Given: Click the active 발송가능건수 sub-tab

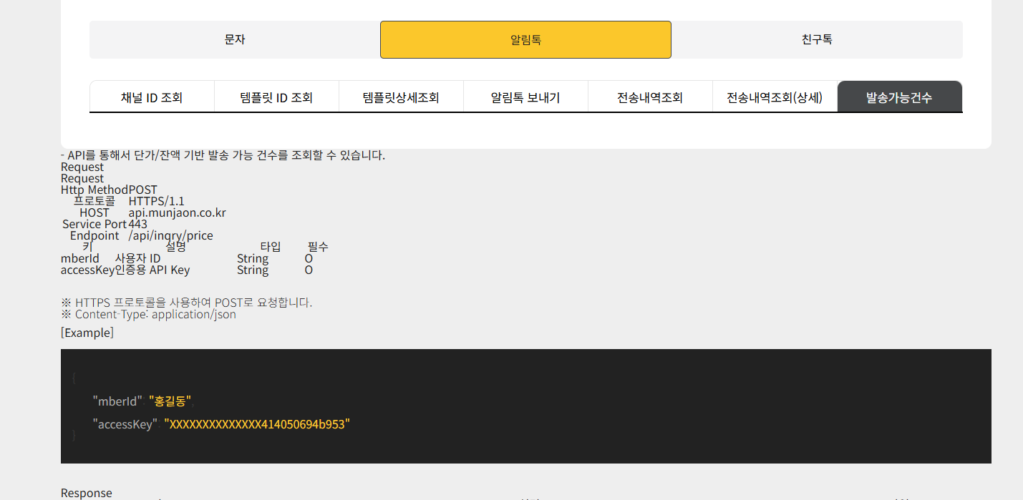Looking at the screenshot, I should (899, 97).
